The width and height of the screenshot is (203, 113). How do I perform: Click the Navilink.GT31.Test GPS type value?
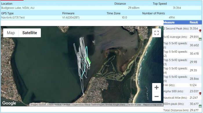(x=13, y=18)
